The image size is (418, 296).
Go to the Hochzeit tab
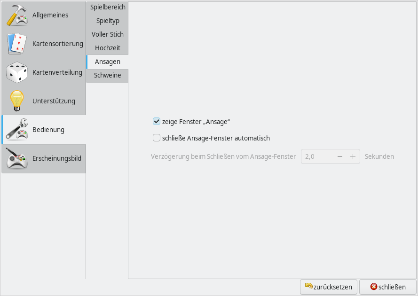point(108,48)
